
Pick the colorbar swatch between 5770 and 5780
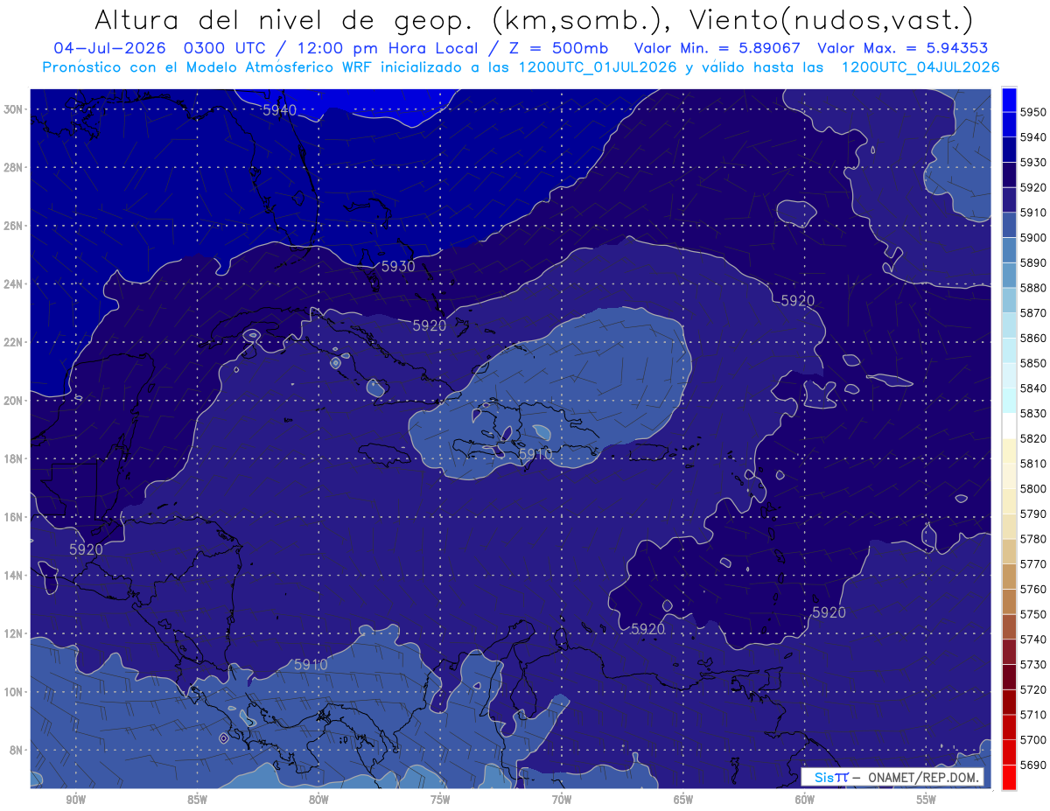(1009, 551)
